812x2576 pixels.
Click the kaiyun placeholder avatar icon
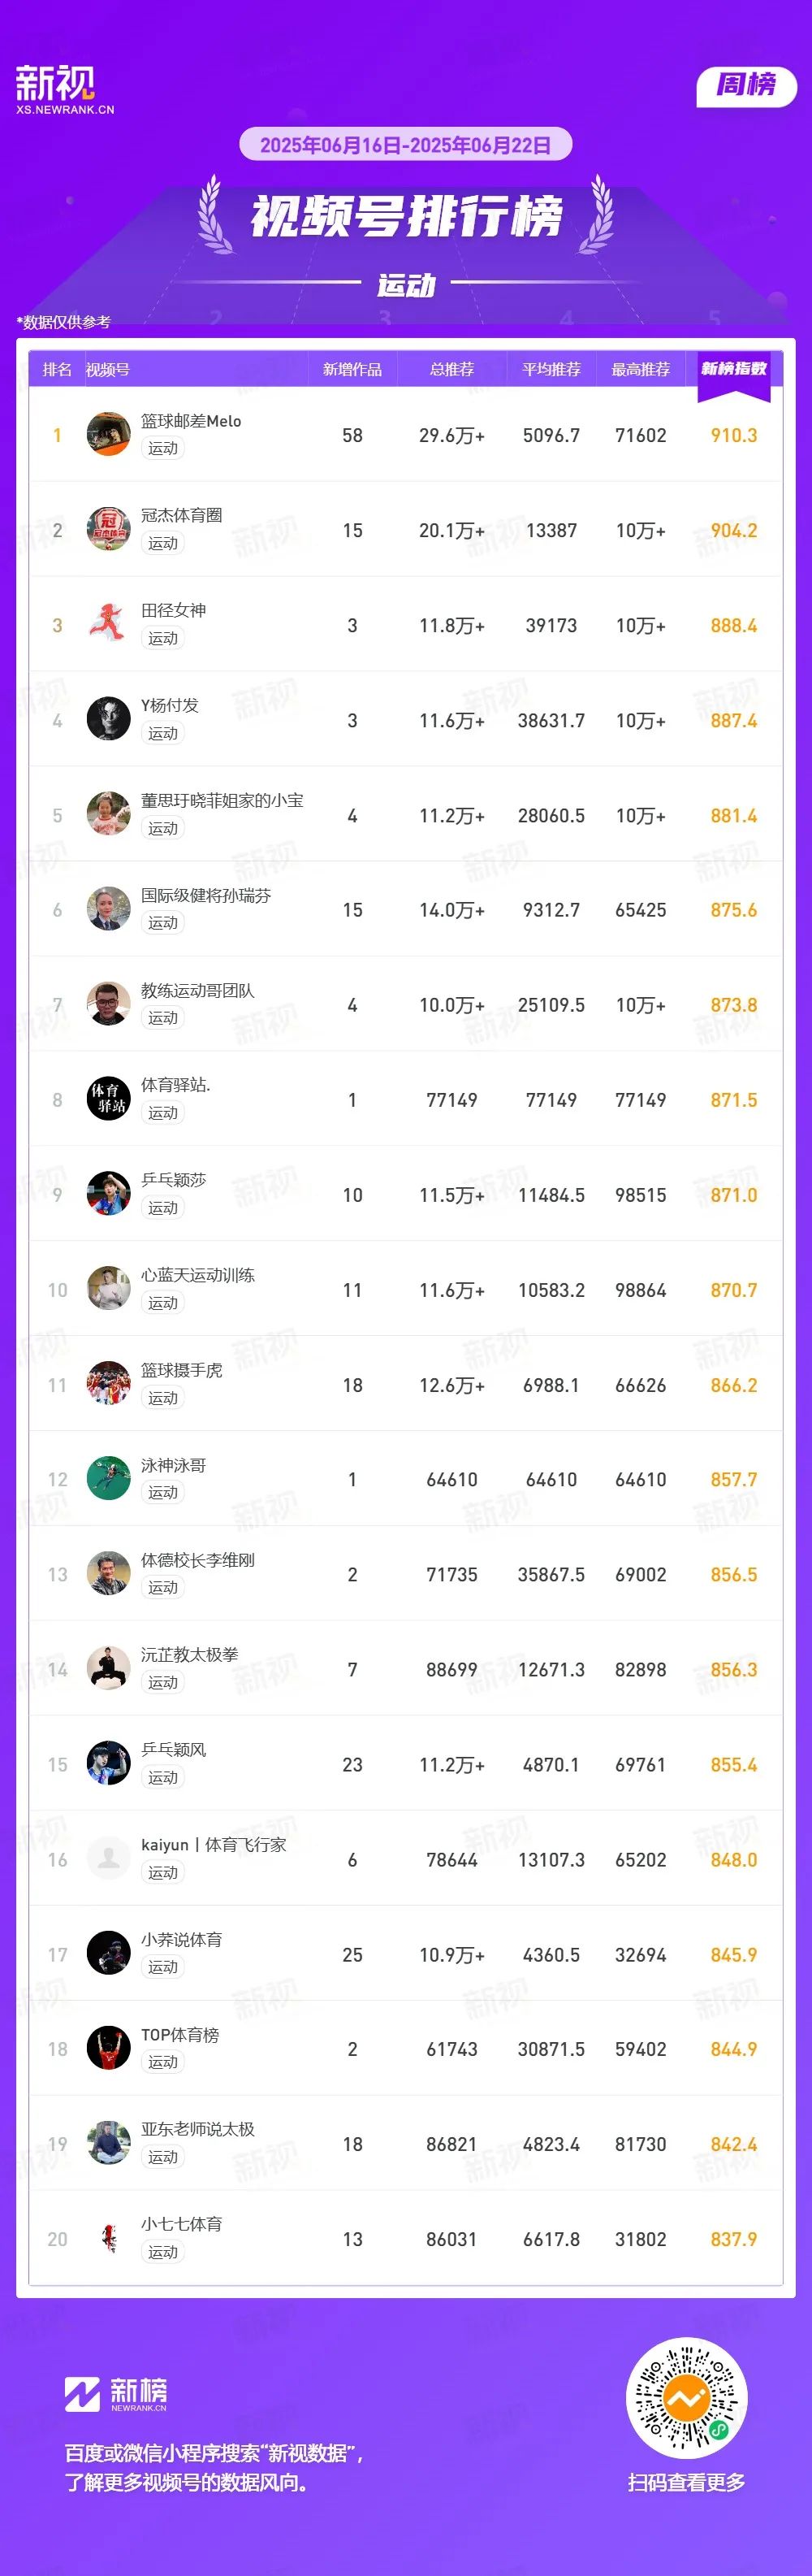point(109,1859)
